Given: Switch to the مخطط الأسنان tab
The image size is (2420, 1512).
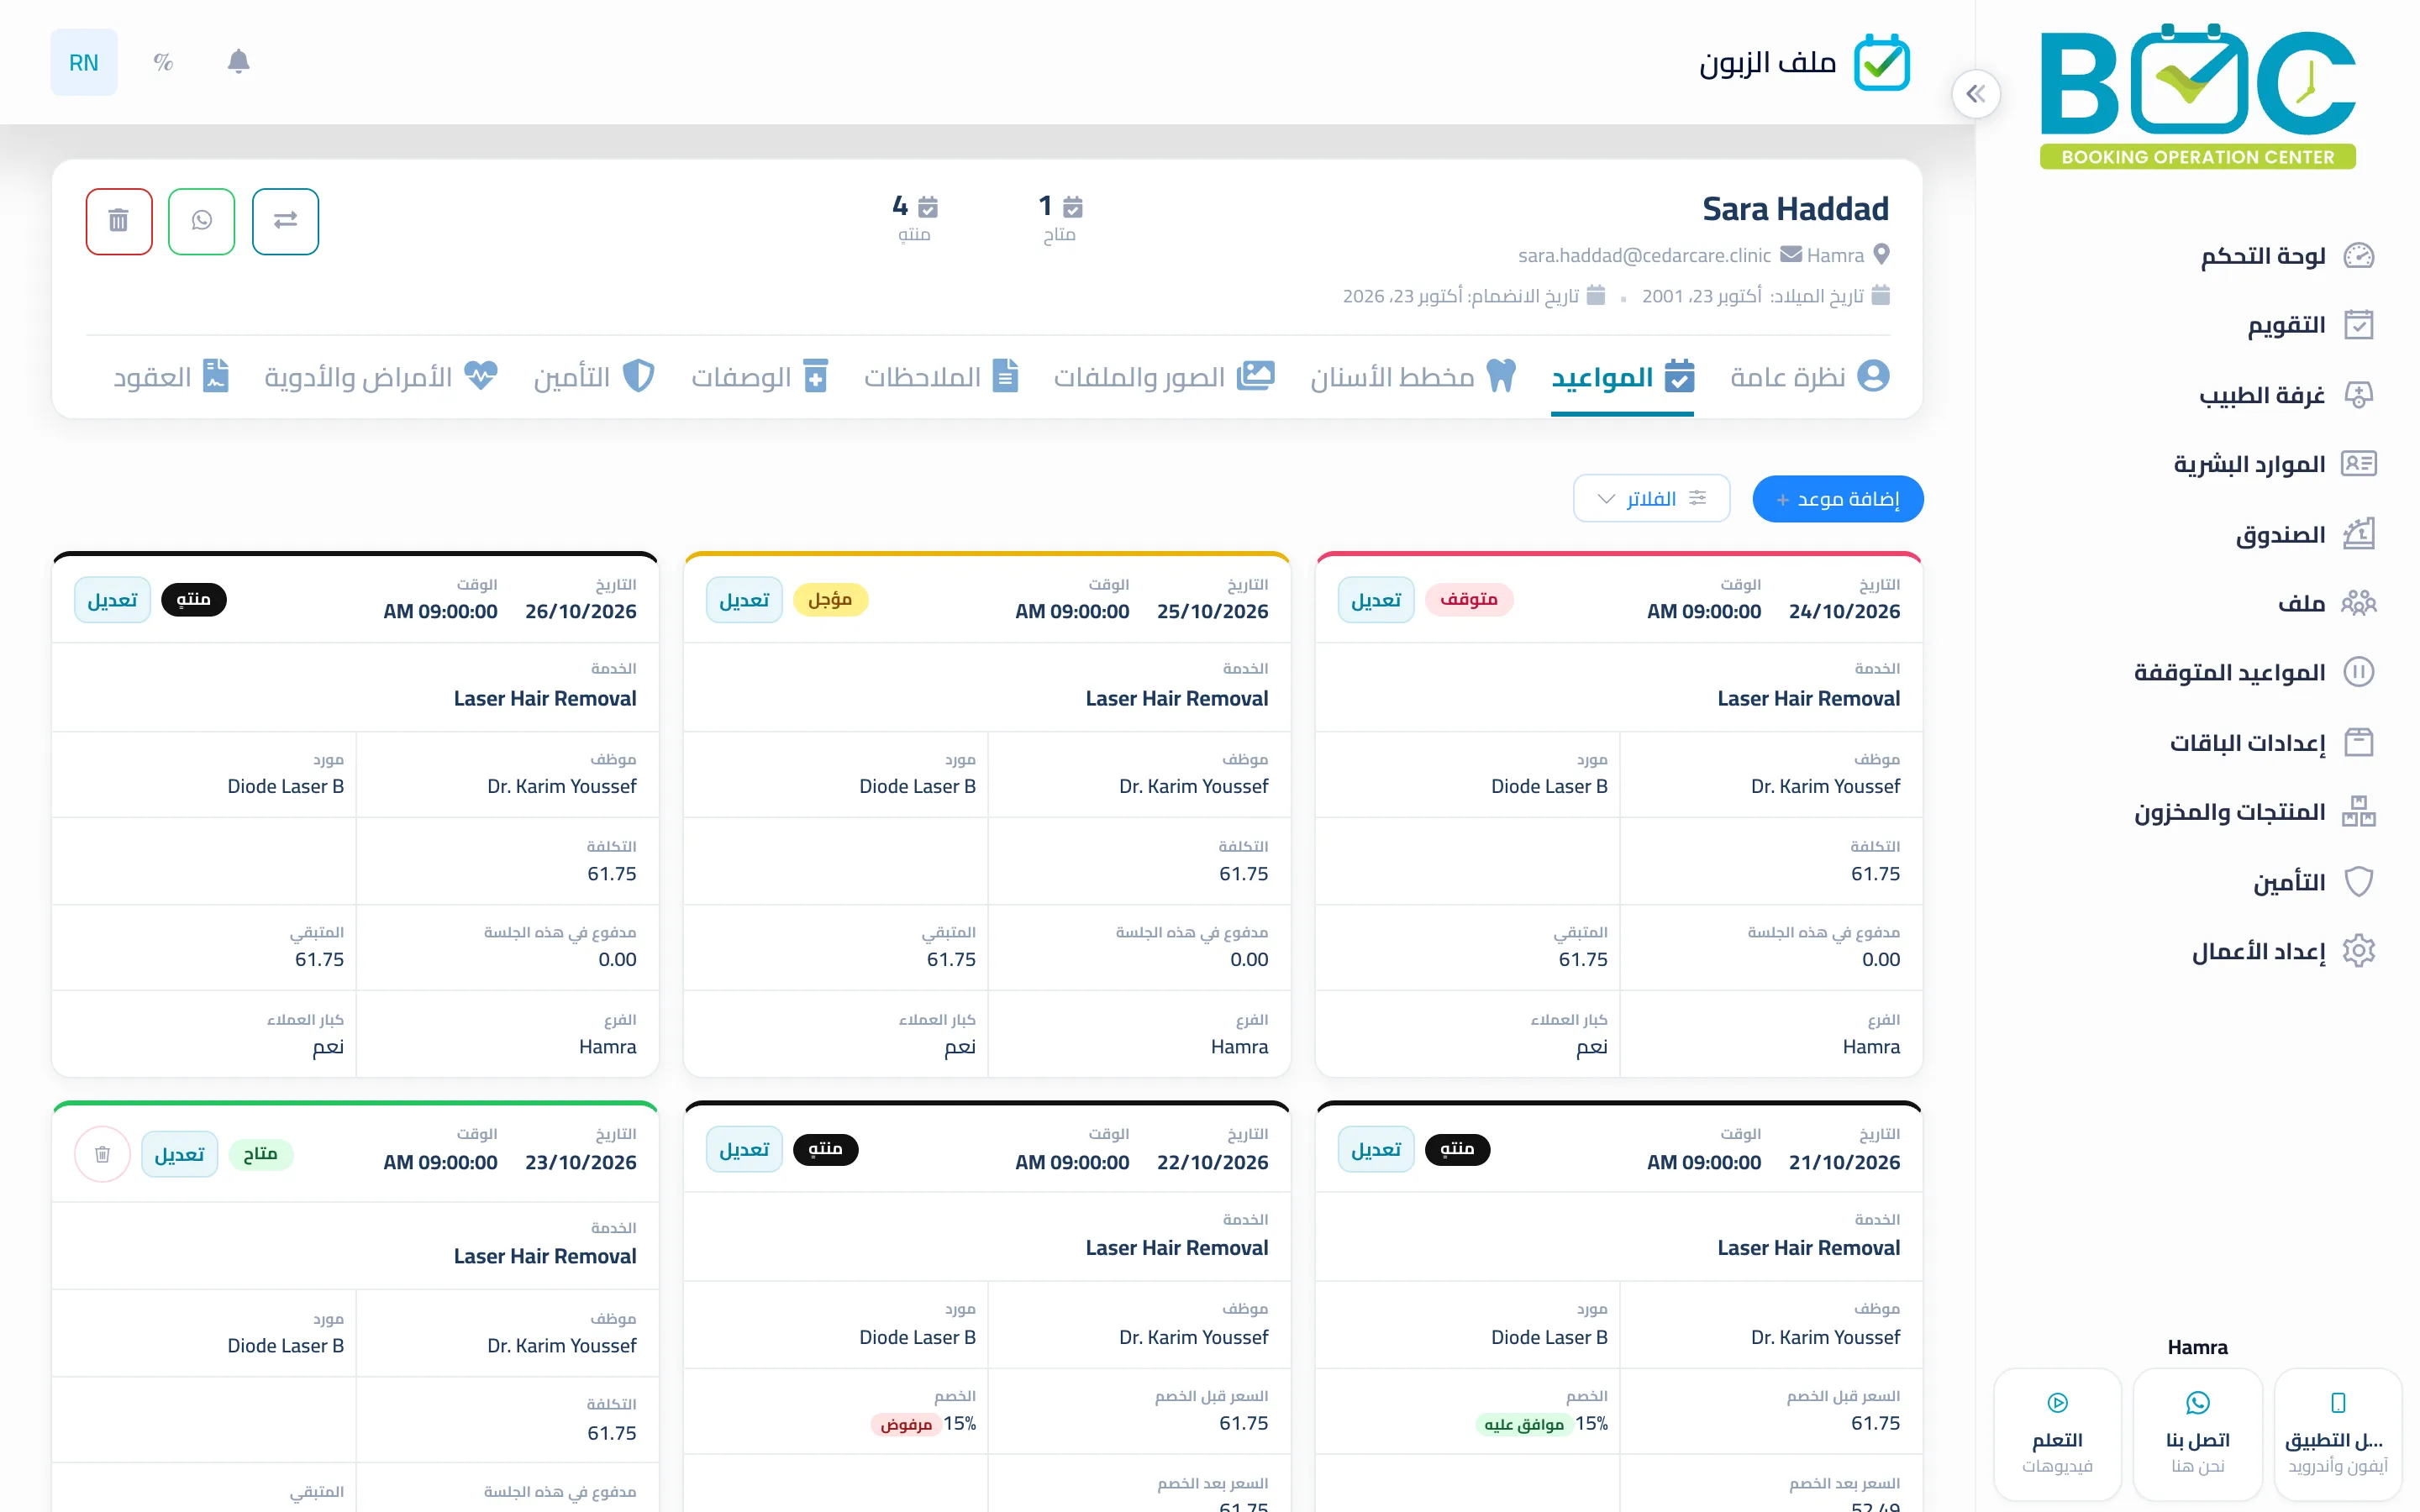Looking at the screenshot, I should coord(1413,377).
